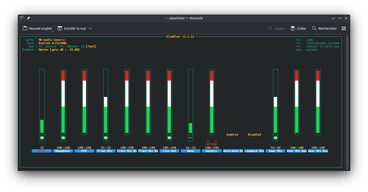Click the Scinder la vue split icon

[60, 28]
